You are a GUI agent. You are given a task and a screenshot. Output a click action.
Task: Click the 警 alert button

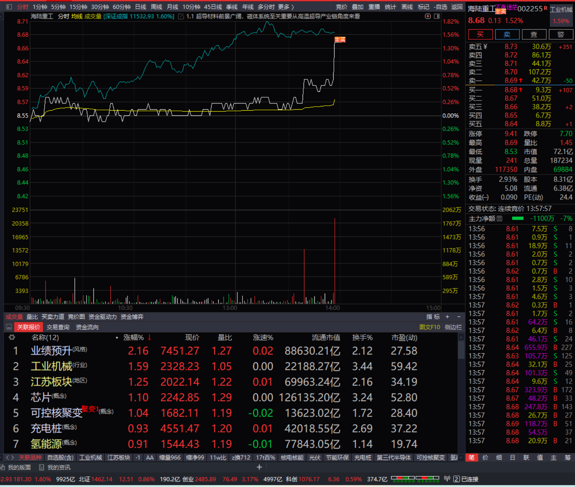pyautogui.click(x=561, y=34)
